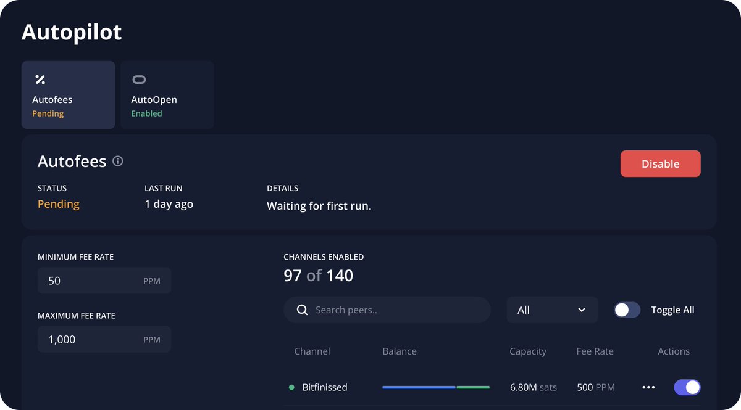The image size is (741, 410).
Task: Focus the Search peers box
Action: (387, 310)
